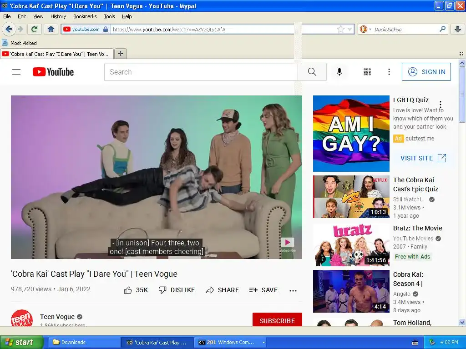Click SAVE to playlist button
Screen dimensions: 466x349
click(x=263, y=290)
